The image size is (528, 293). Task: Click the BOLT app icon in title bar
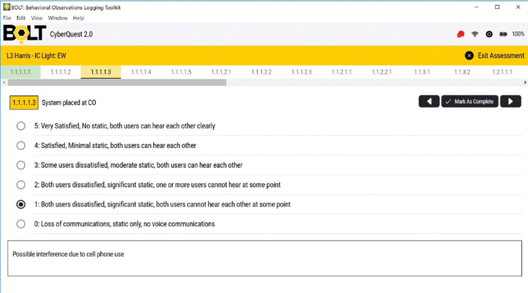[x=7, y=7]
